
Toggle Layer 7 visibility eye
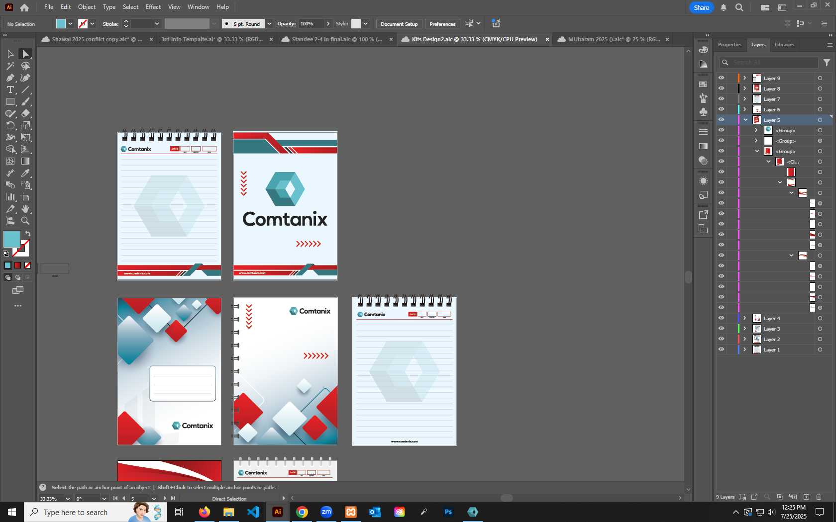[x=721, y=99]
